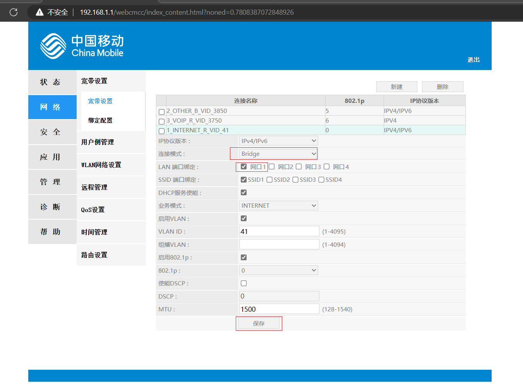The image size is (523, 391).
Task: Click the 退出 logout link
Action: [473, 60]
